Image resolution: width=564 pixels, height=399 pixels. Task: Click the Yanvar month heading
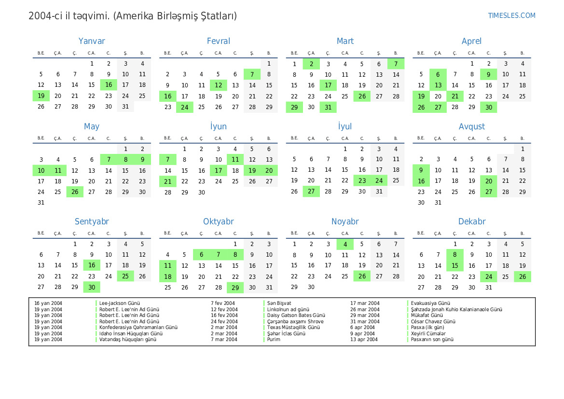tap(92, 41)
